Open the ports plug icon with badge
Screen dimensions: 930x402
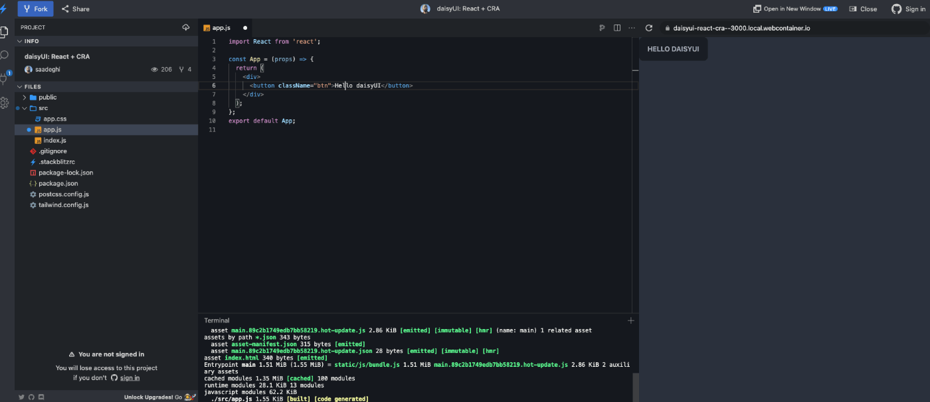tap(5, 78)
